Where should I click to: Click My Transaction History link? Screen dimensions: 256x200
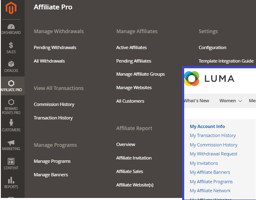pos(213,135)
